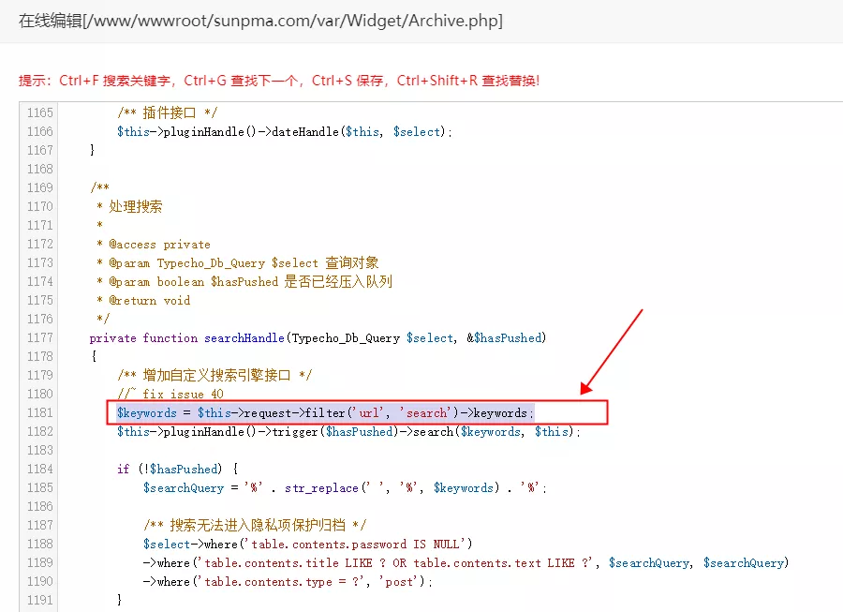Click the opening brace on line 1178
This screenshot has height=612, width=843.
[94, 356]
